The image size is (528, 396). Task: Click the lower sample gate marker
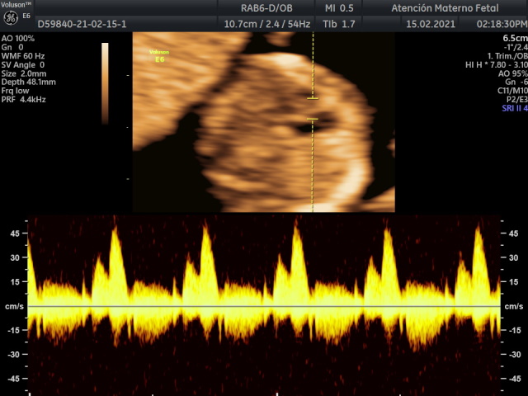[x=313, y=120]
